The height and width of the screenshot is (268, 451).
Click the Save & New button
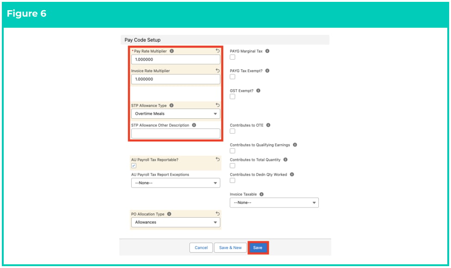[231, 248]
